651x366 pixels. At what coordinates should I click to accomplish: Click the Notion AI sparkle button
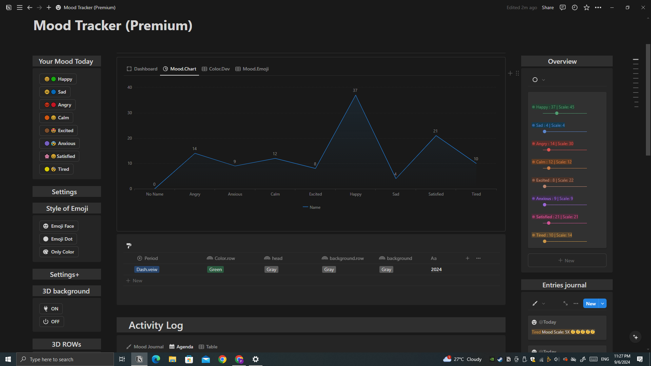point(635,337)
